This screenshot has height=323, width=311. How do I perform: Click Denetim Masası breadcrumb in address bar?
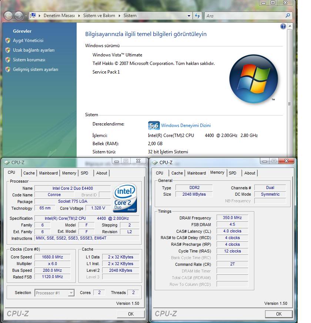(x=59, y=16)
